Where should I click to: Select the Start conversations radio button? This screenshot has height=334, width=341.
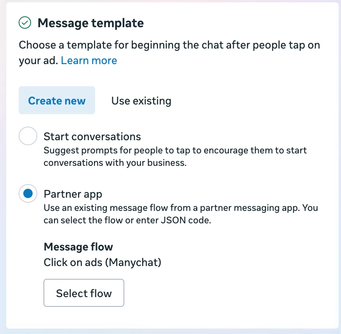tap(28, 136)
